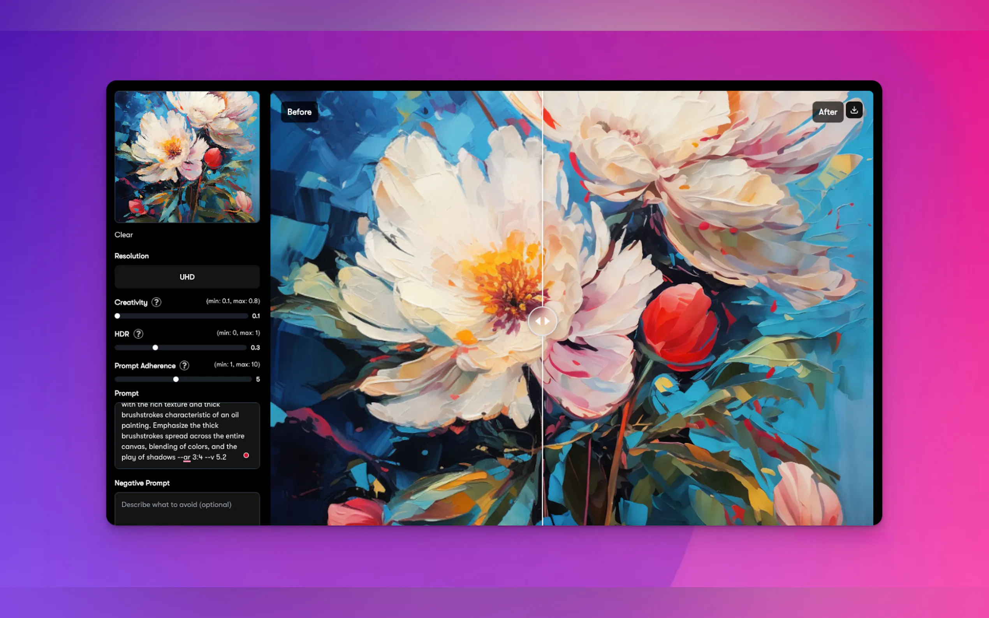Click the Negative Prompt heading label

142,483
